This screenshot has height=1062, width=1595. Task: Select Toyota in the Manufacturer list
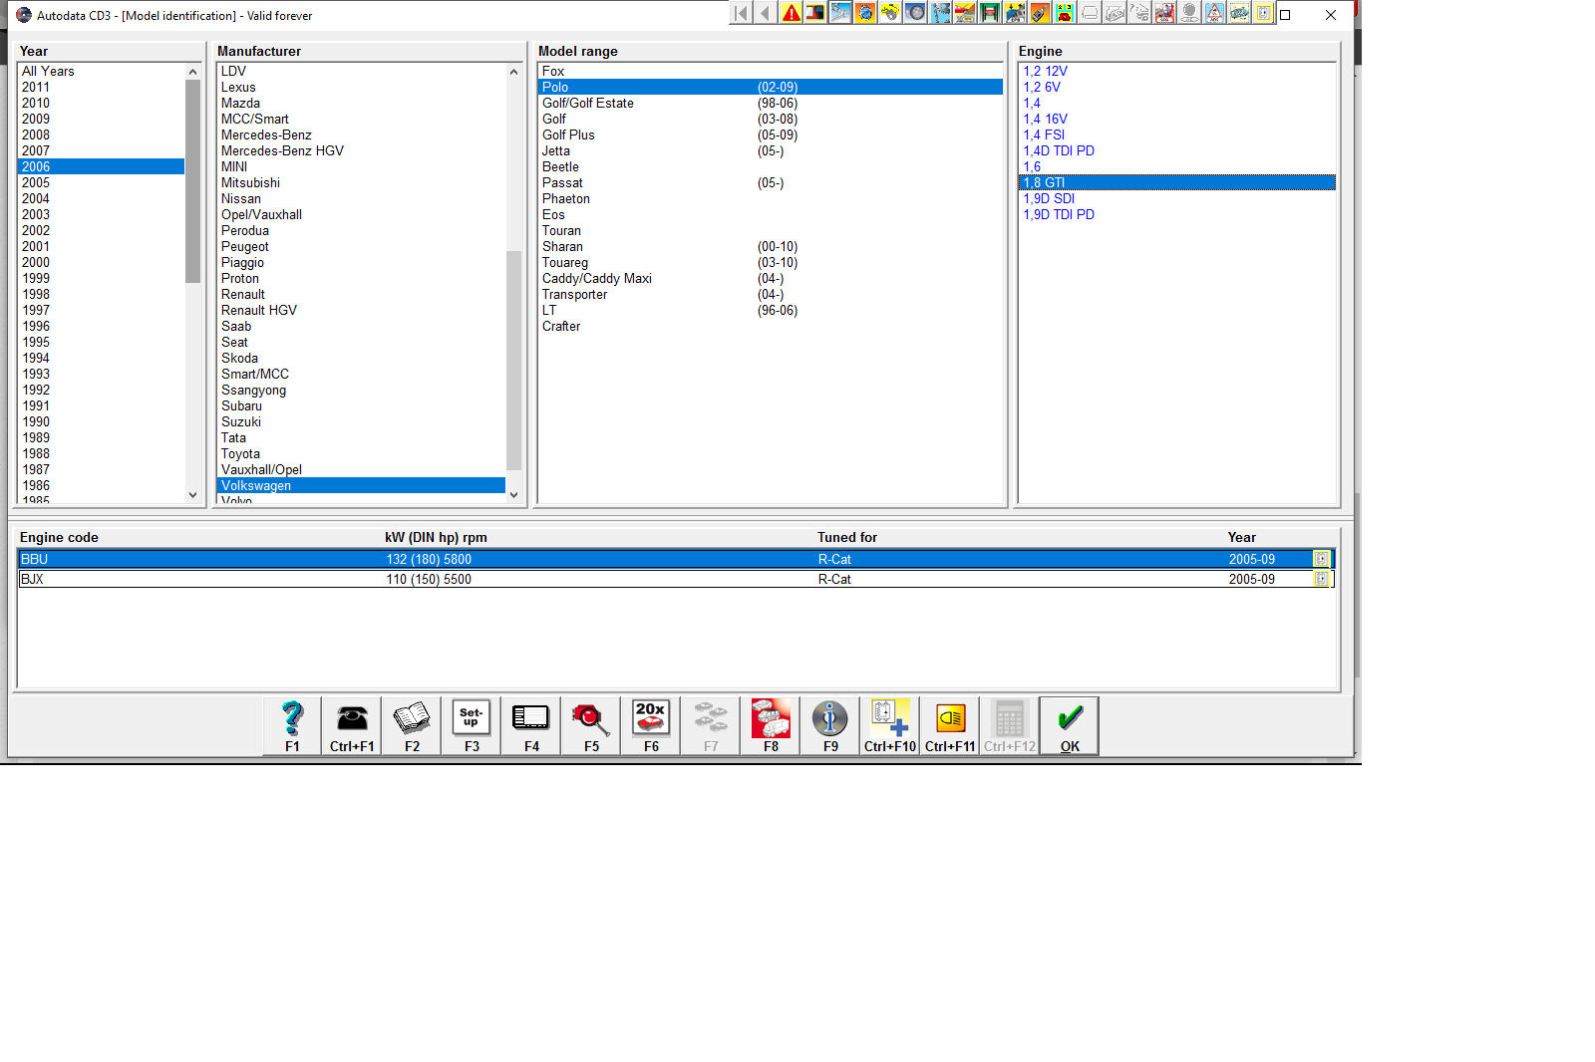pyautogui.click(x=240, y=453)
